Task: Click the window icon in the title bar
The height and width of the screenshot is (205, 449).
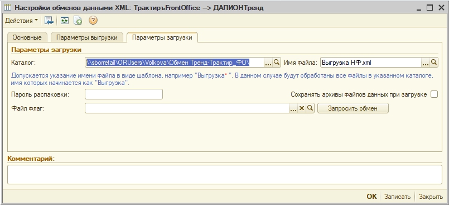Action: [x=8, y=8]
